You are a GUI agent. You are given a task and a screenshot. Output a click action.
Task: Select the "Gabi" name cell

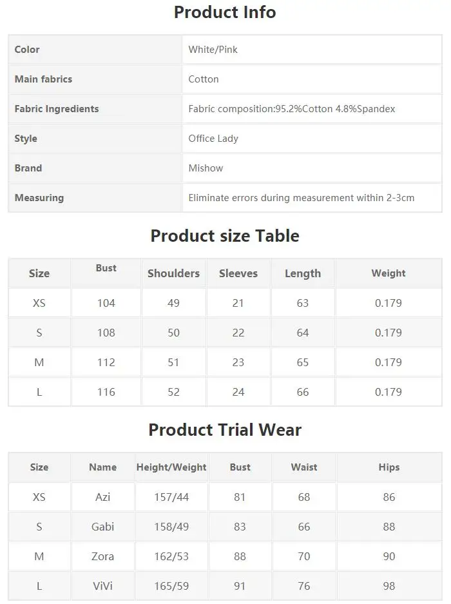point(103,527)
